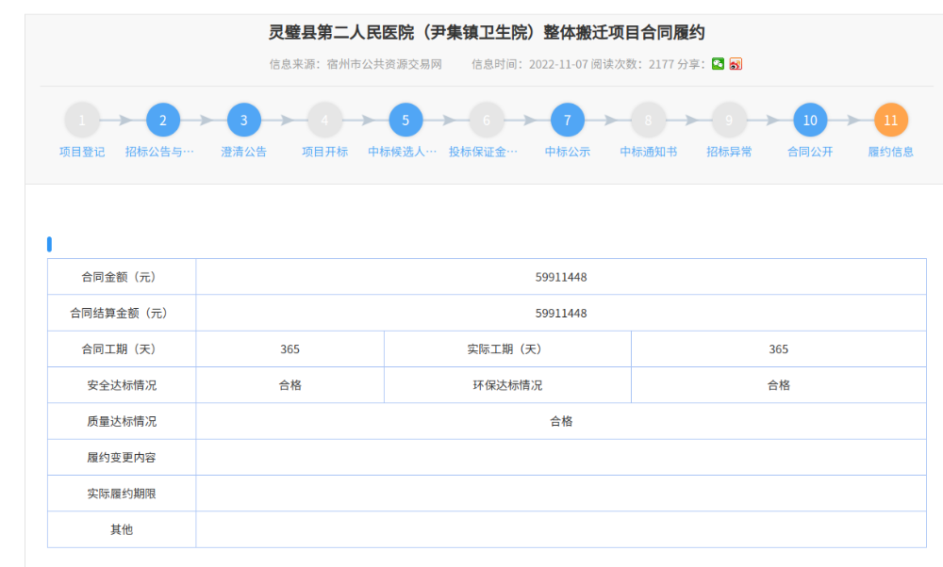
Task: Click the date 2022-11-07
Action: pos(558,64)
